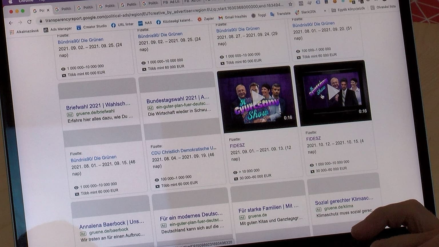
Task: Open the Ads Manager bookmark
Action: pyautogui.click(x=58, y=29)
